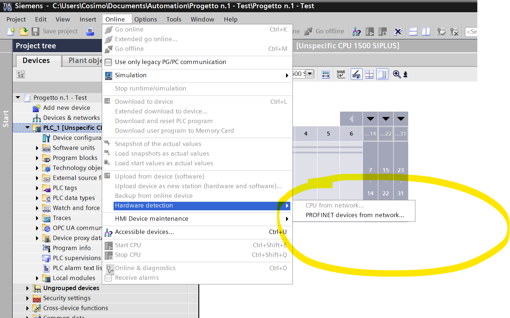Expand the Software units node
Viewport: 510px width, 318px height.
37,148
